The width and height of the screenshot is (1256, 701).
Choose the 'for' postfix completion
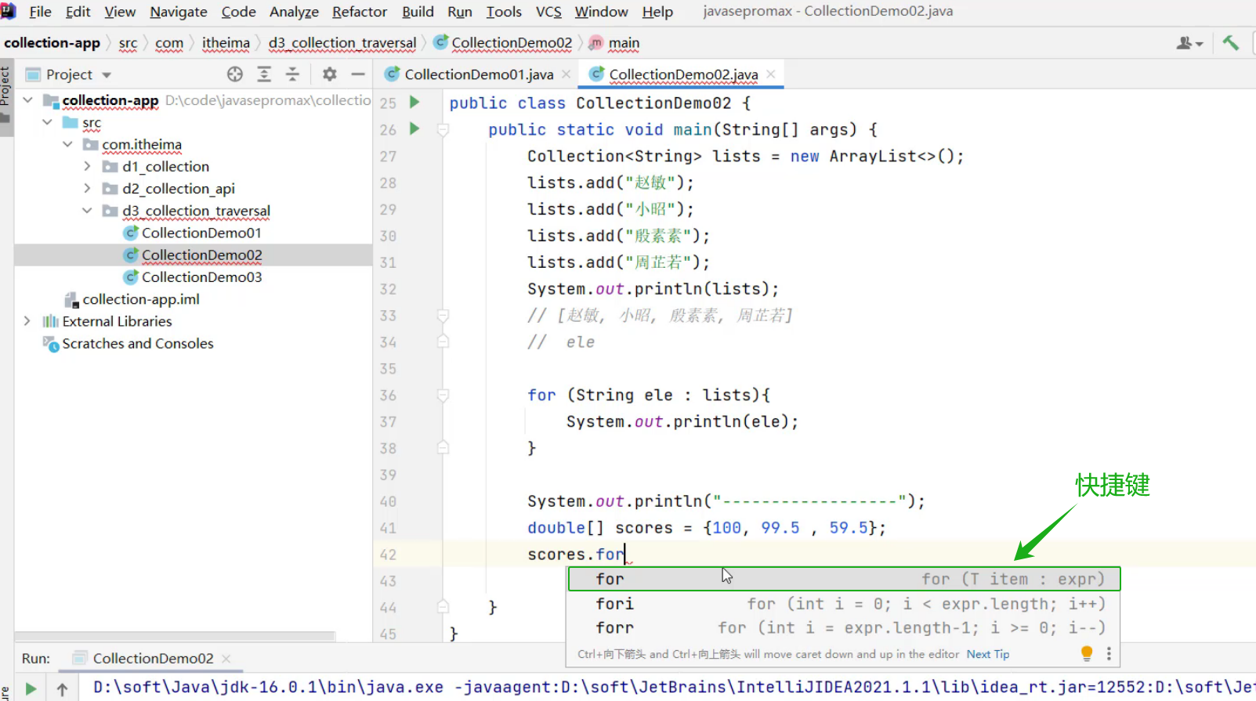pyautogui.click(x=845, y=579)
